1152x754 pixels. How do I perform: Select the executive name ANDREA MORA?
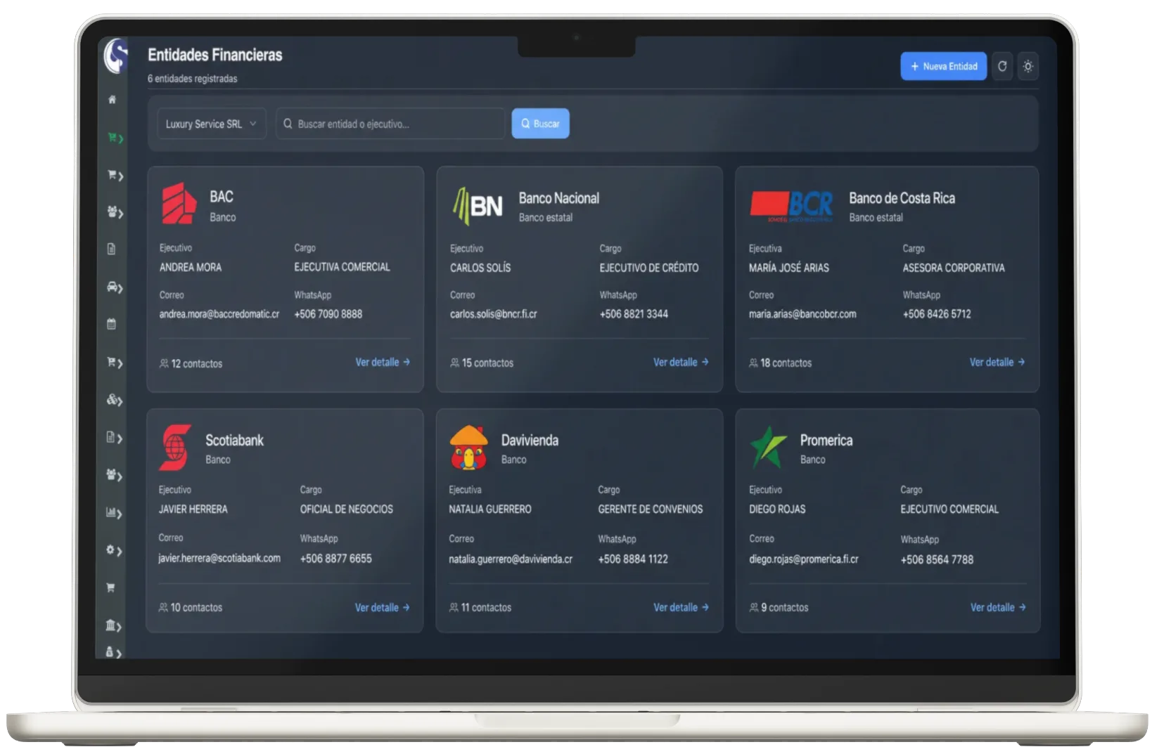(191, 267)
